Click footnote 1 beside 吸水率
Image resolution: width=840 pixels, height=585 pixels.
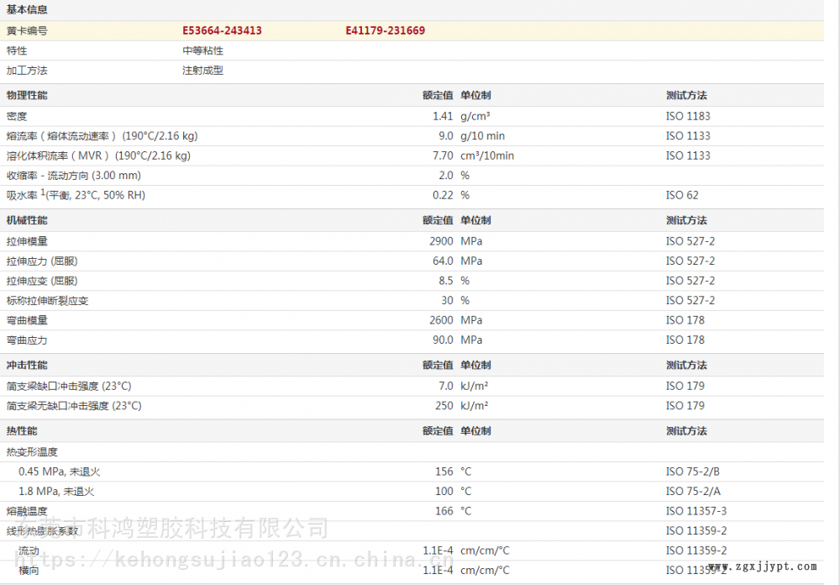[x=44, y=193]
